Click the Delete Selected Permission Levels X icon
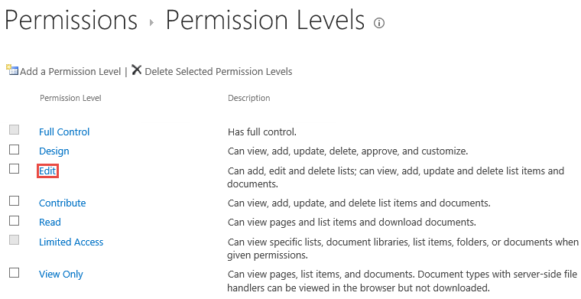This screenshot has width=581, height=299. click(136, 70)
